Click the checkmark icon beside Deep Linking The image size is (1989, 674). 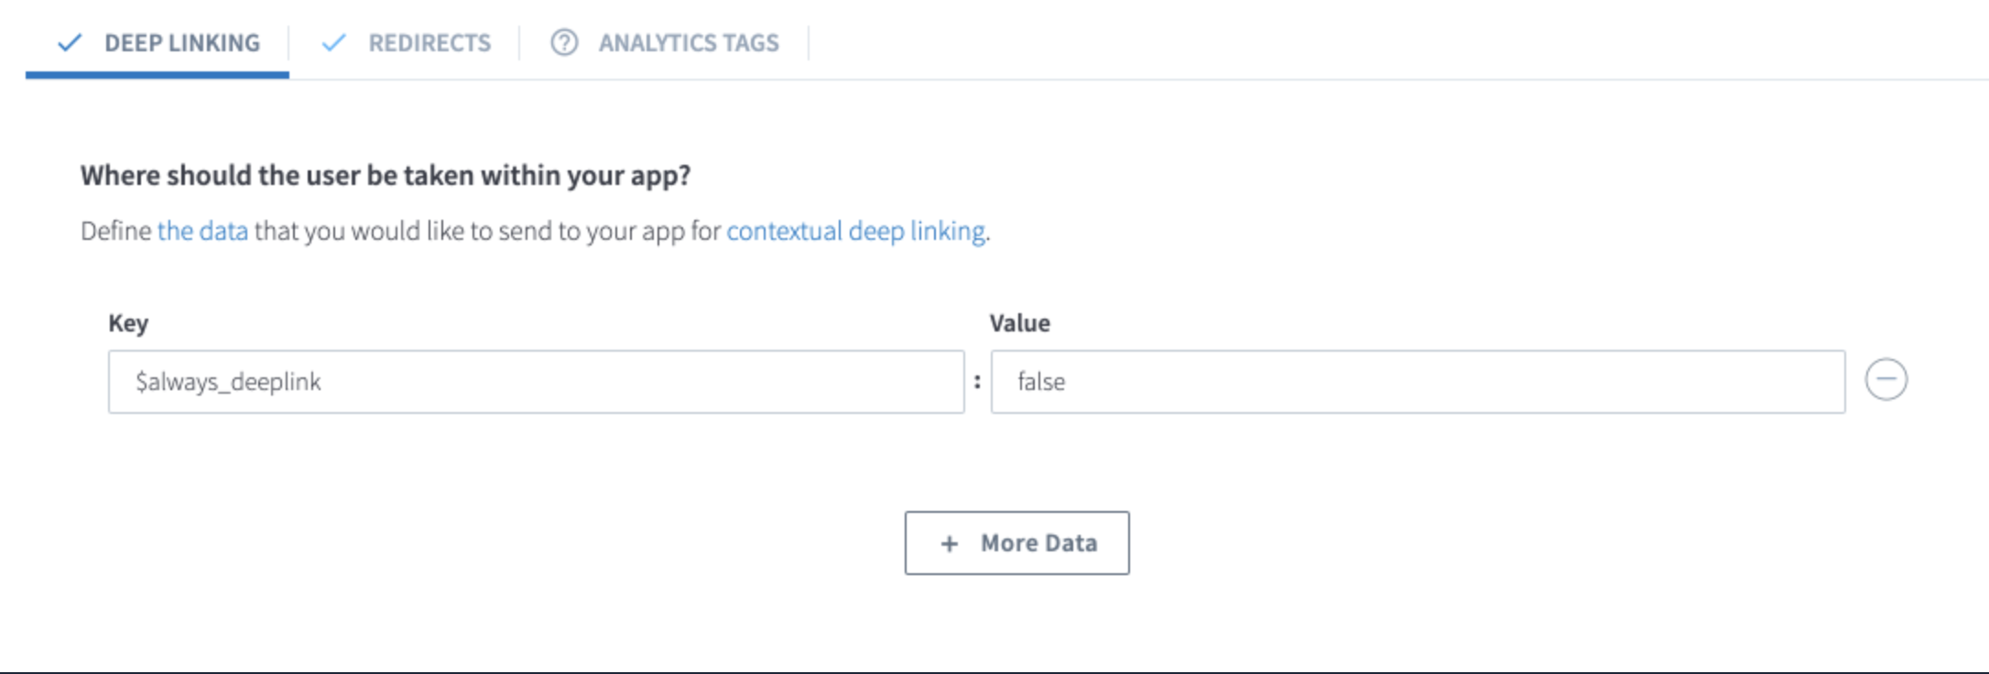click(x=70, y=42)
